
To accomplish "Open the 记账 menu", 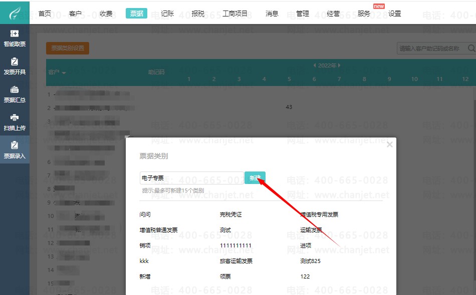I will (167, 13).
